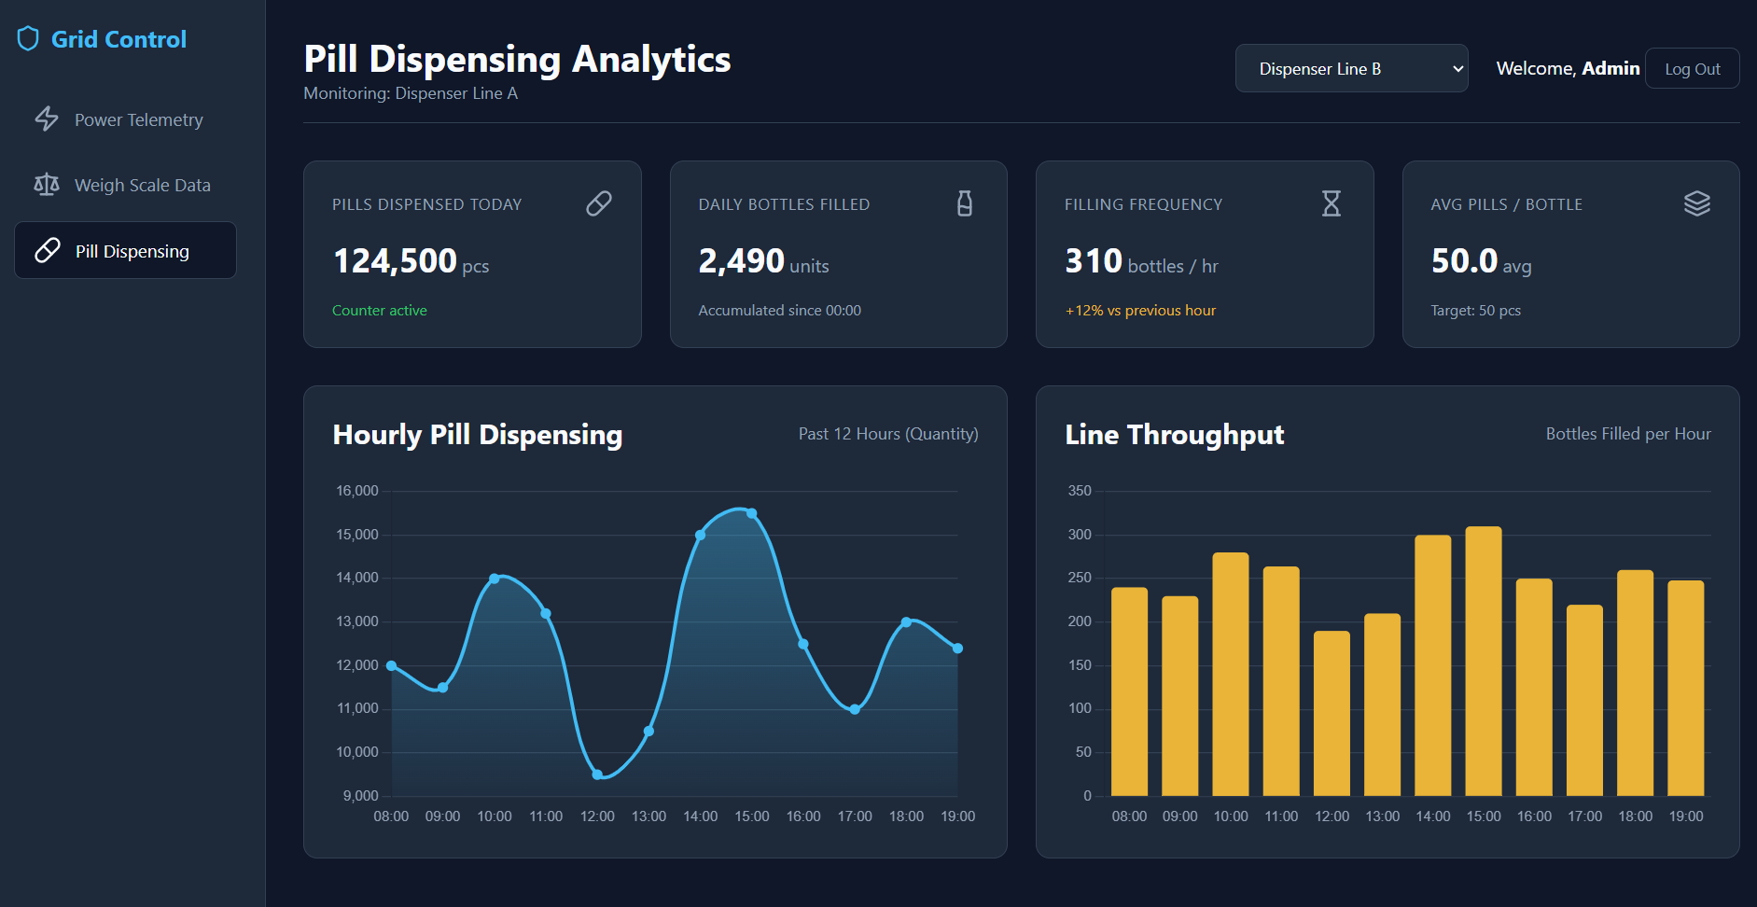Select the 12:00 lowest point on line chart

click(x=597, y=774)
